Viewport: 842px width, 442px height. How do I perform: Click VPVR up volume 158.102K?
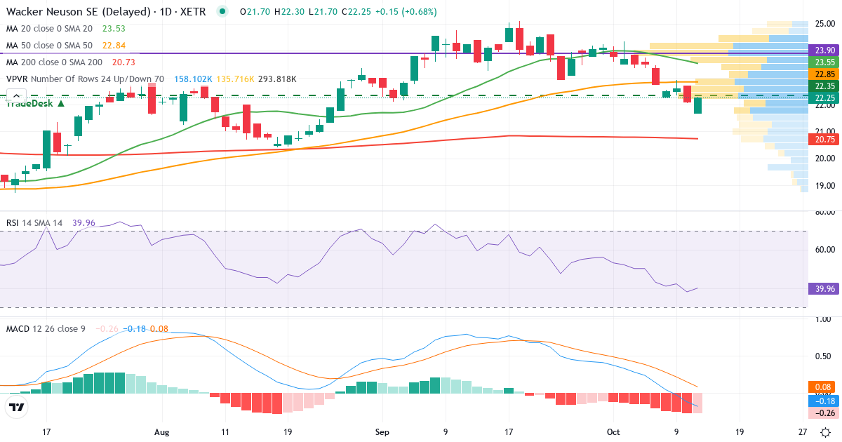(x=192, y=79)
